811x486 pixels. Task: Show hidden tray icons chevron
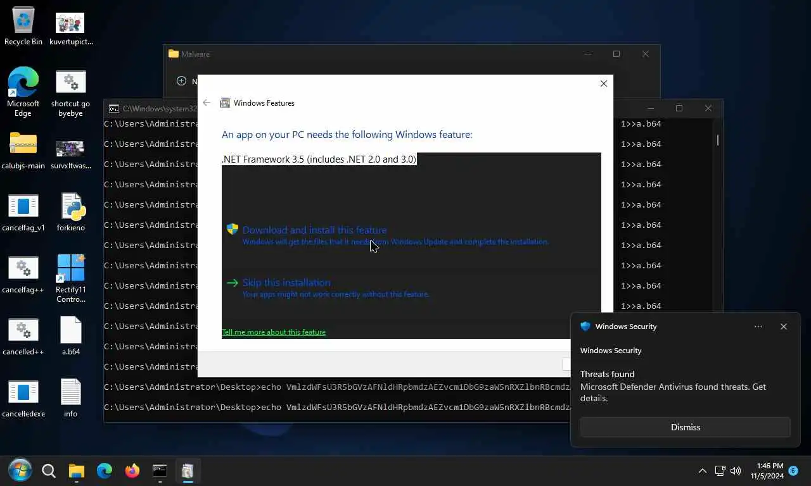(x=702, y=471)
